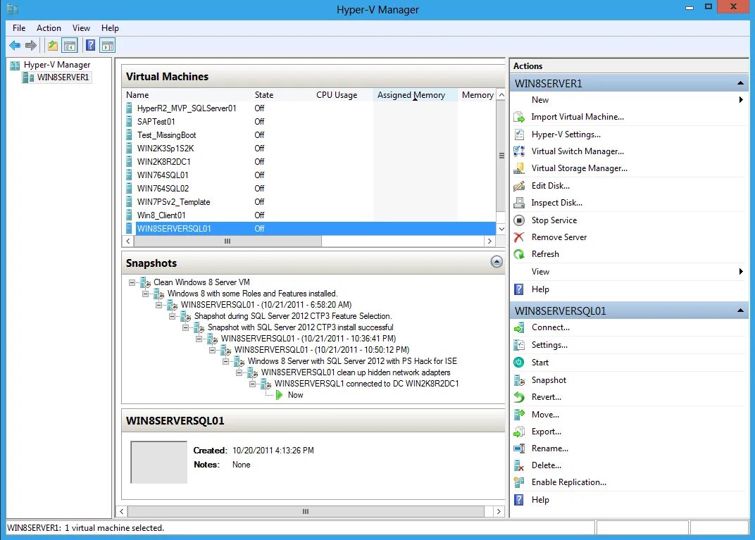Viewport: 755px width, 540px height.
Task: Select the Win8_Client01 virtual machine
Action: tap(310, 215)
